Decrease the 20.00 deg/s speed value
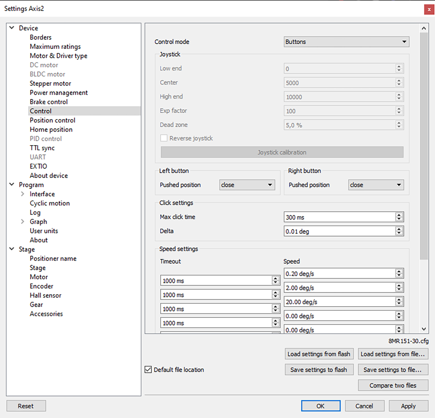 click(x=399, y=304)
